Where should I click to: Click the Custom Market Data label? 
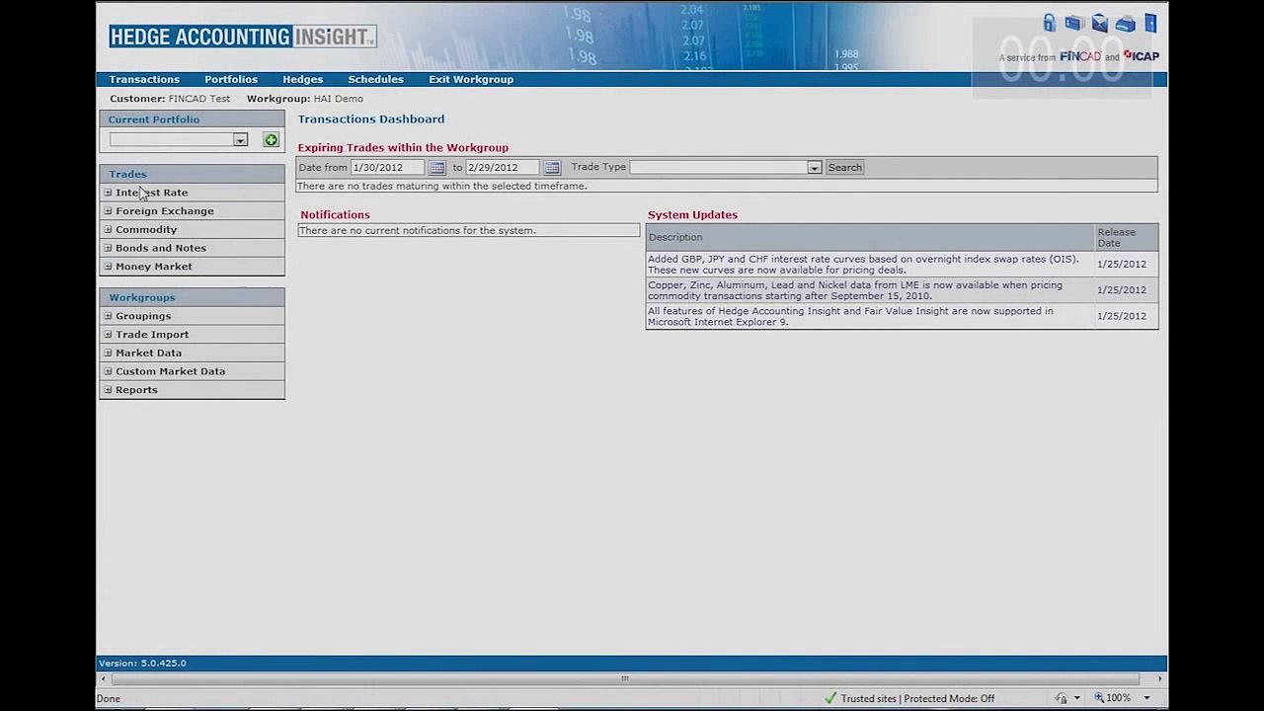(170, 371)
